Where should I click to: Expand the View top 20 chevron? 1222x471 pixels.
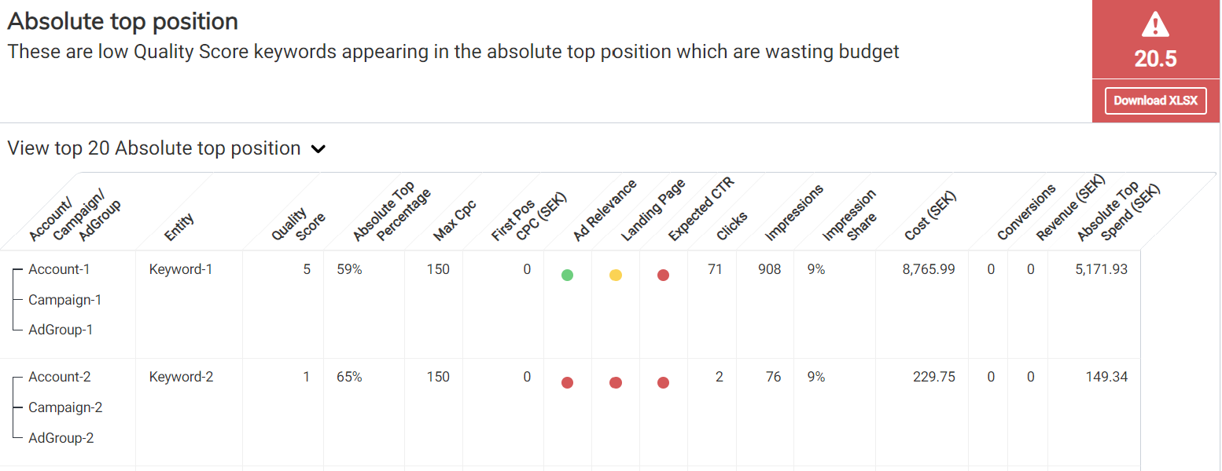tap(318, 149)
